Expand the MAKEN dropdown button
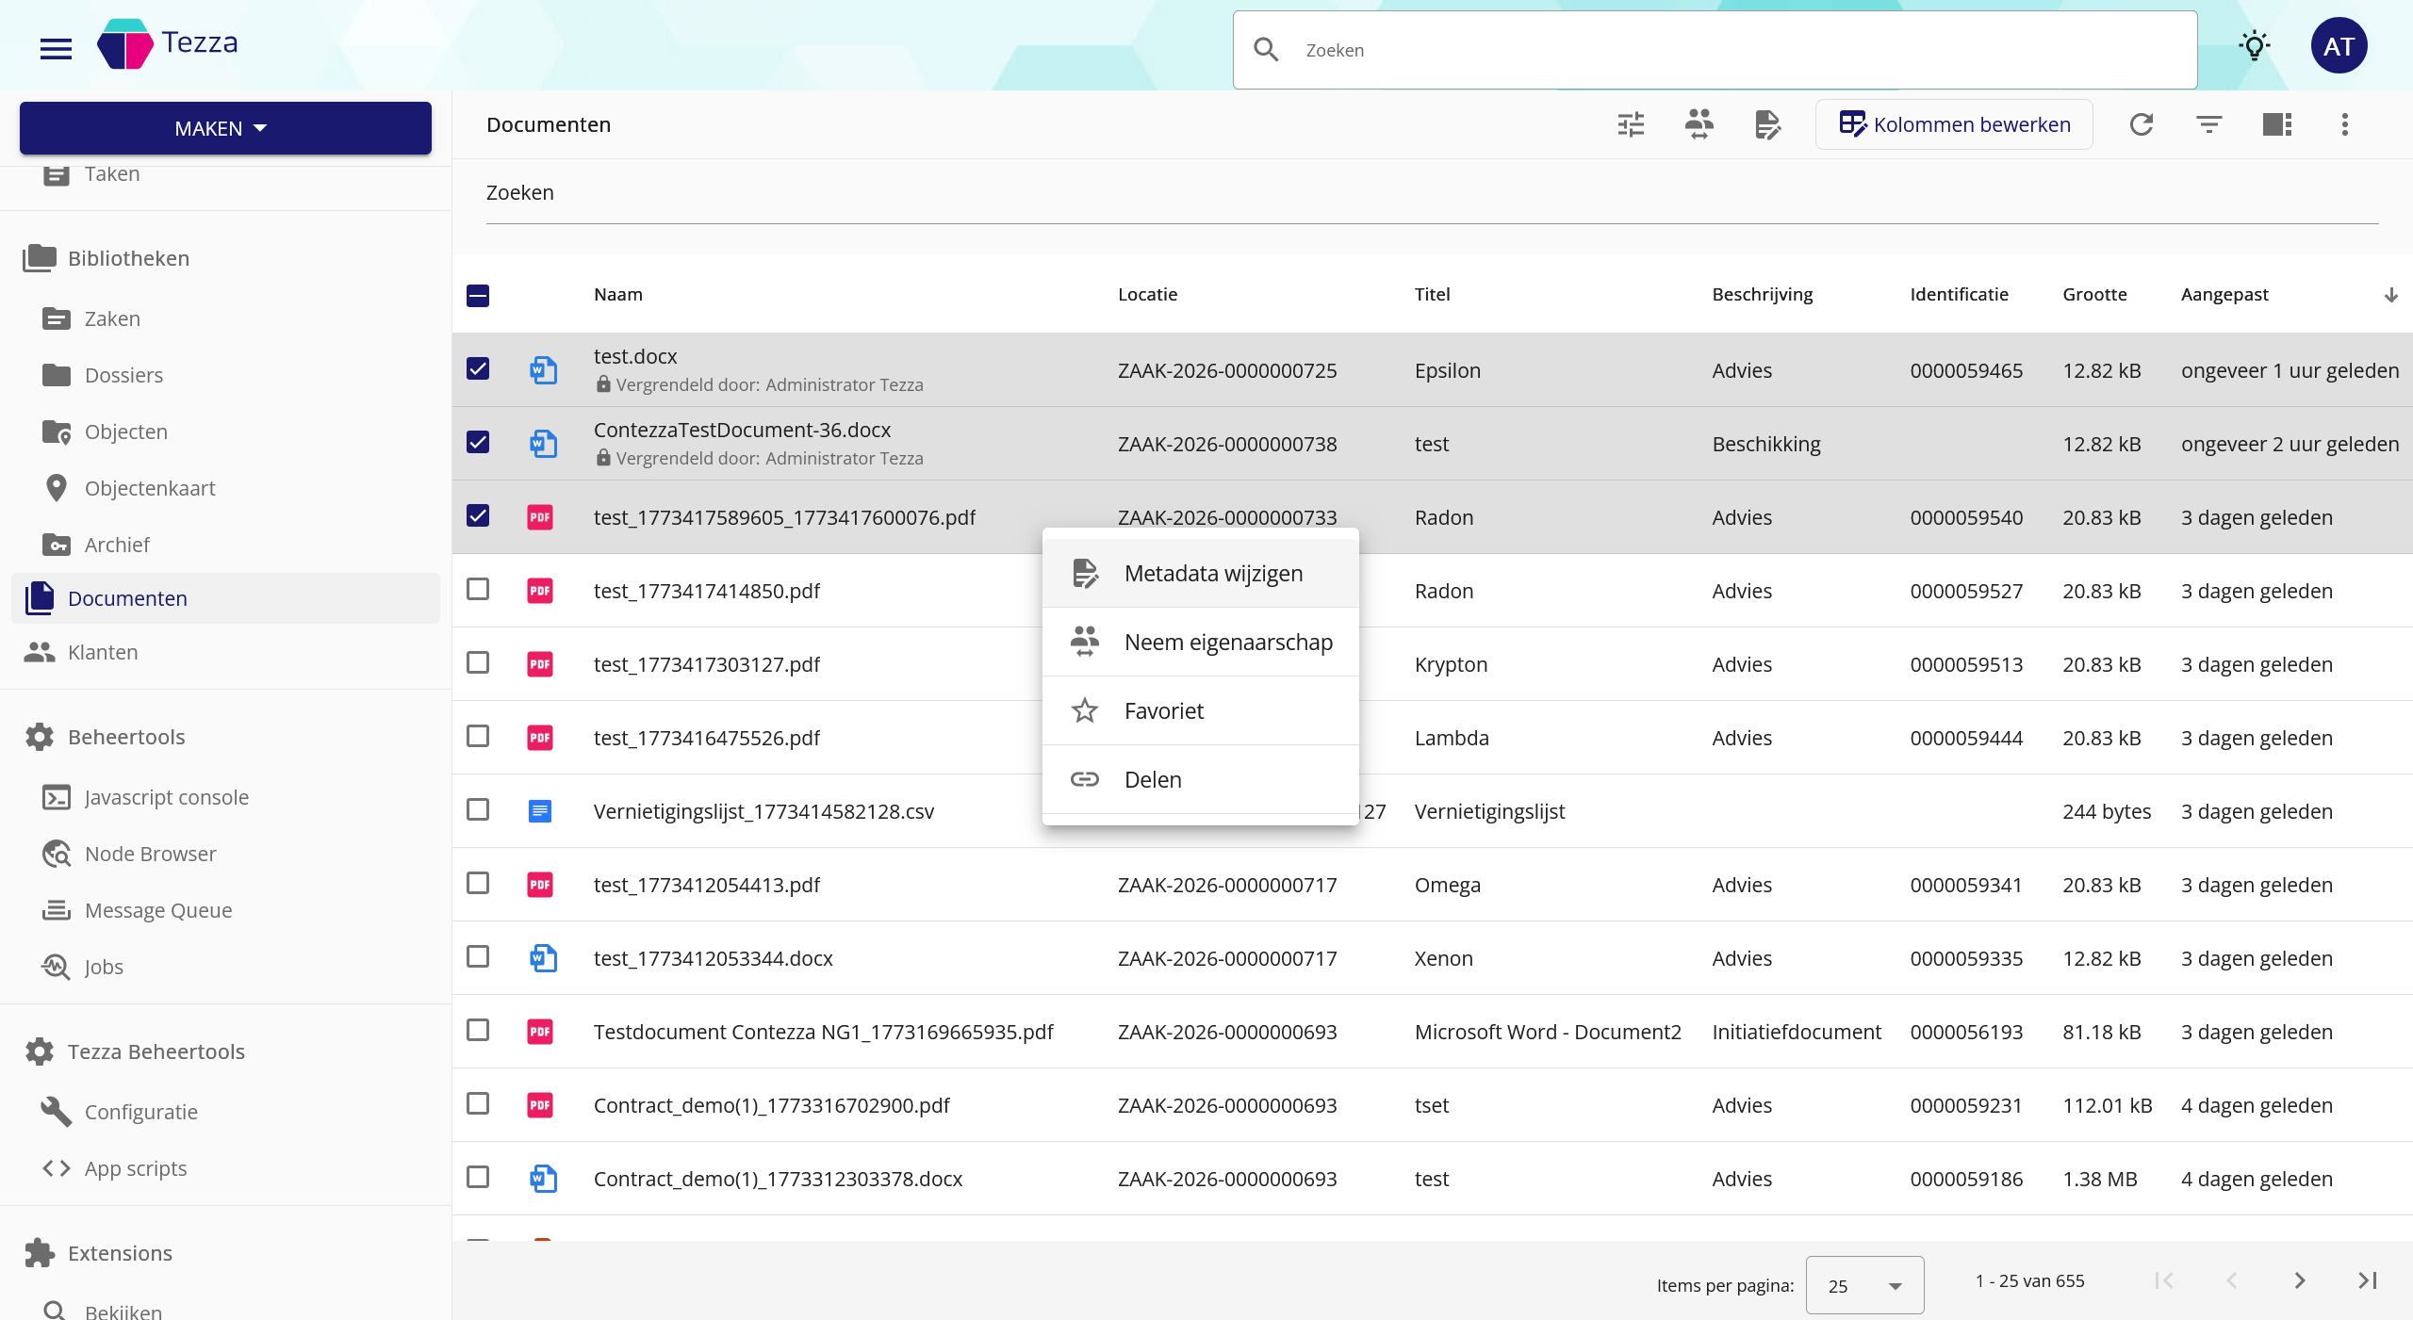Viewport: 2413px width, 1320px height. click(225, 128)
